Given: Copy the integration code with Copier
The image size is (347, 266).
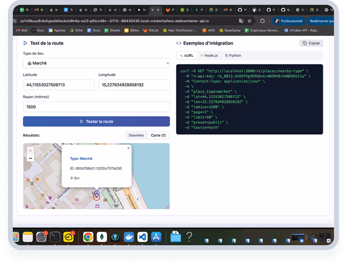Looking at the screenshot, I should pyautogui.click(x=311, y=43).
